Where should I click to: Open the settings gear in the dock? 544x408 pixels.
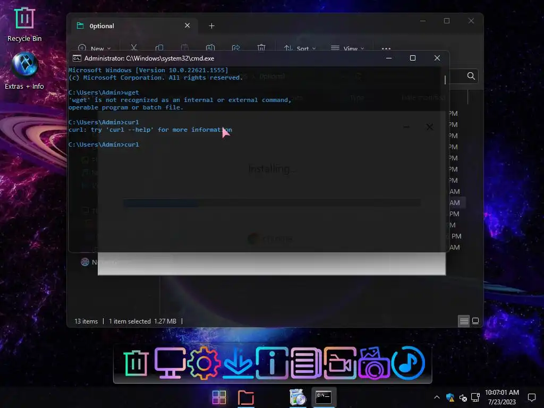point(203,363)
